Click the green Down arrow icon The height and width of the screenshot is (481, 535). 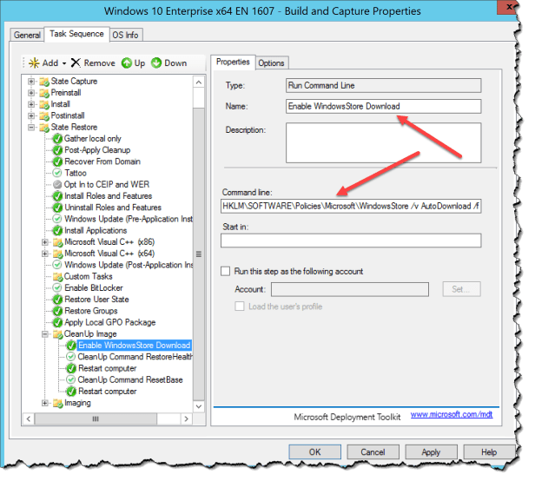pyautogui.click(x=156, y=63)
